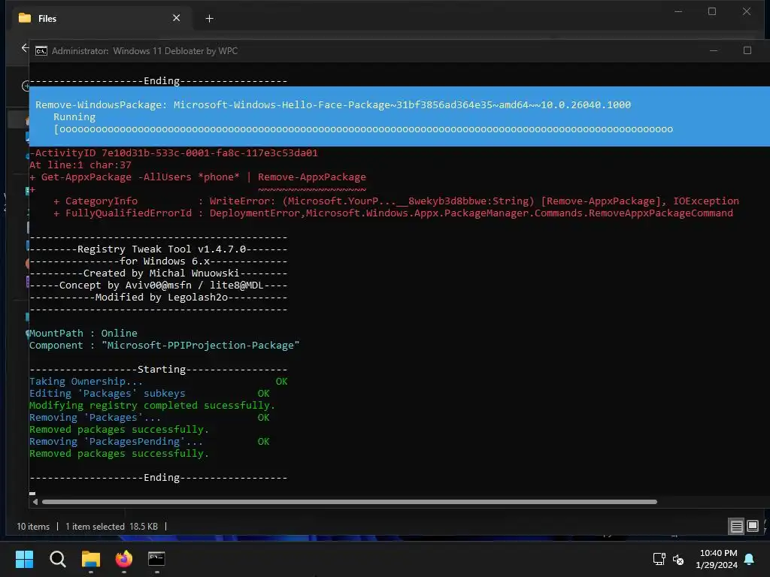The height and width of the screenshot is (577, 770).
Task: Click the 'CategoryInfo' error line
Action: click(396, 201)
